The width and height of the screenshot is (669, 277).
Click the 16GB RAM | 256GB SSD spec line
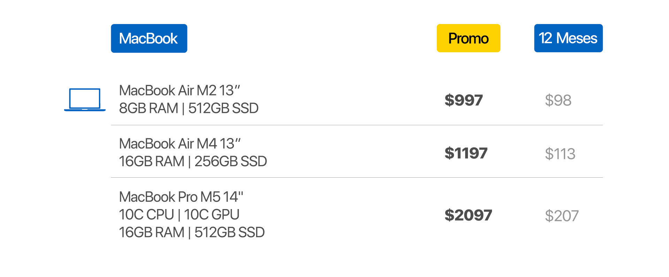(193, 162)
